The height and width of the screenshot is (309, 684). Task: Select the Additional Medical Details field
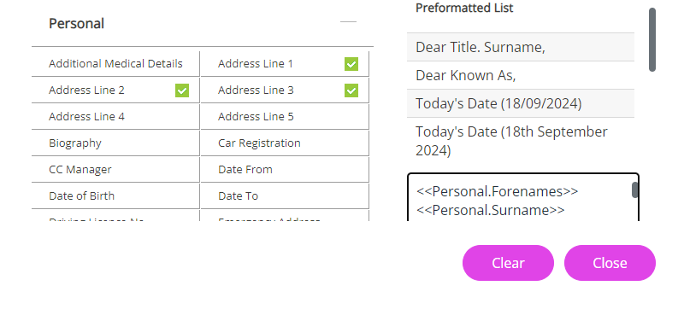coord(115,64)
